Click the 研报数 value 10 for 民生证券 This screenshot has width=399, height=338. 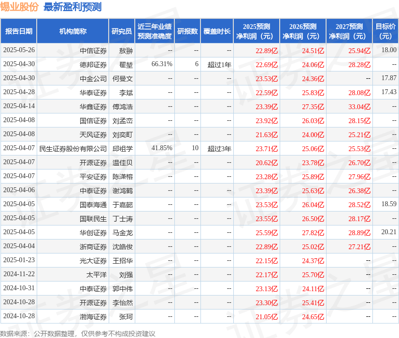click(x=194, y=148)
